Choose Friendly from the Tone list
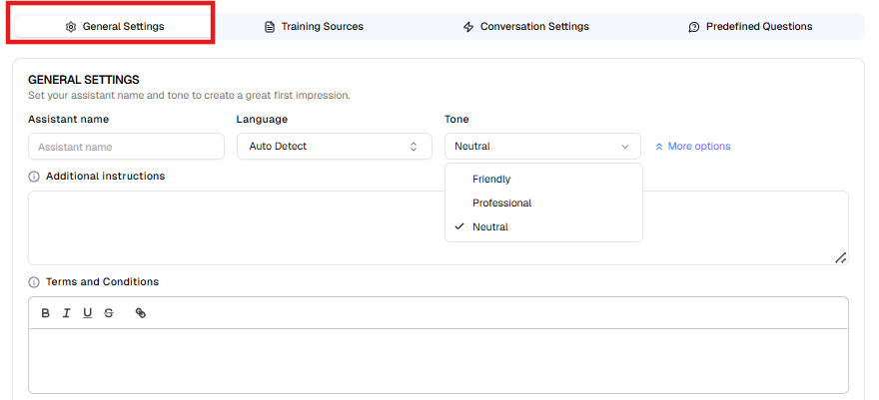Viewport: 879px width, 400px height. point(491,180)
